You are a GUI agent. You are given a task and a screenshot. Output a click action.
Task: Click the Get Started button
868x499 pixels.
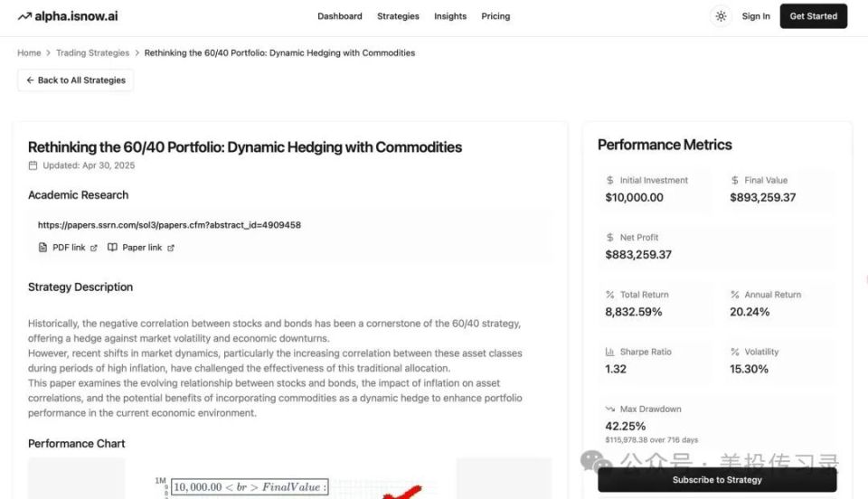(x=813, y=16)
